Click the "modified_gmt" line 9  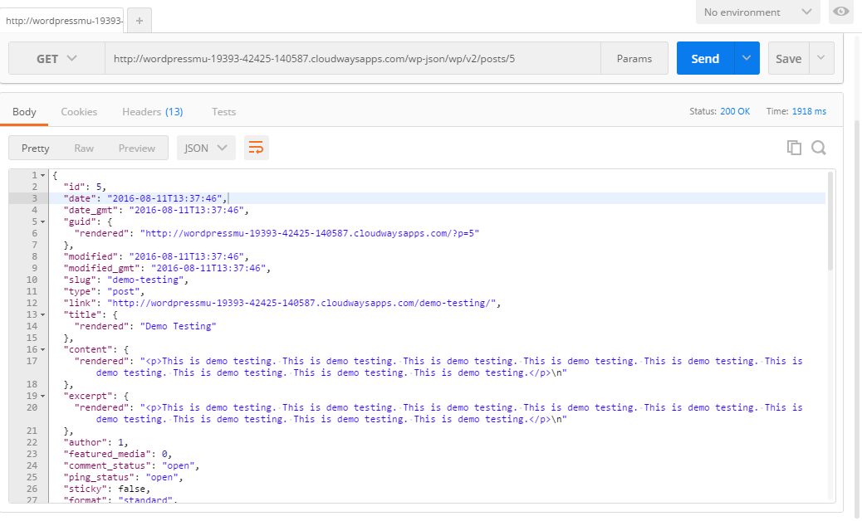click(x=167, y=269)
